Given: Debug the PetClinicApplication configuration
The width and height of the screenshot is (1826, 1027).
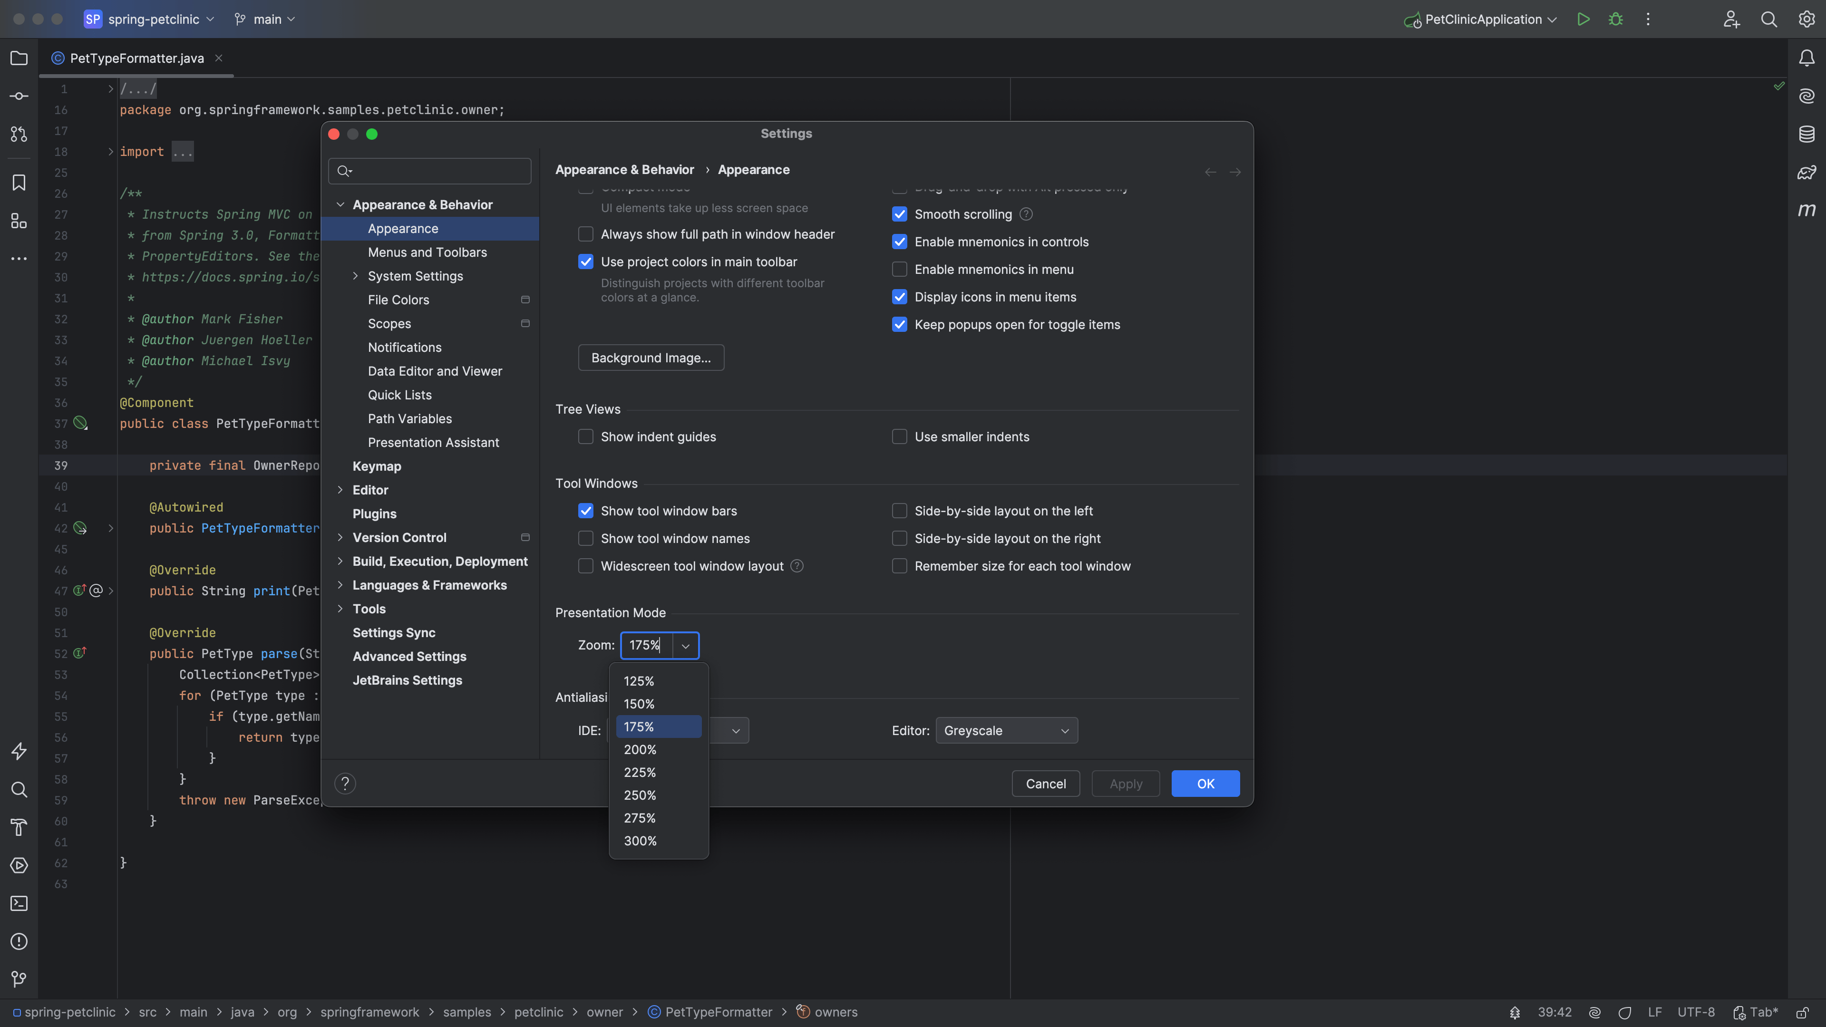Looking at the screenshot, I should 1615,19.
